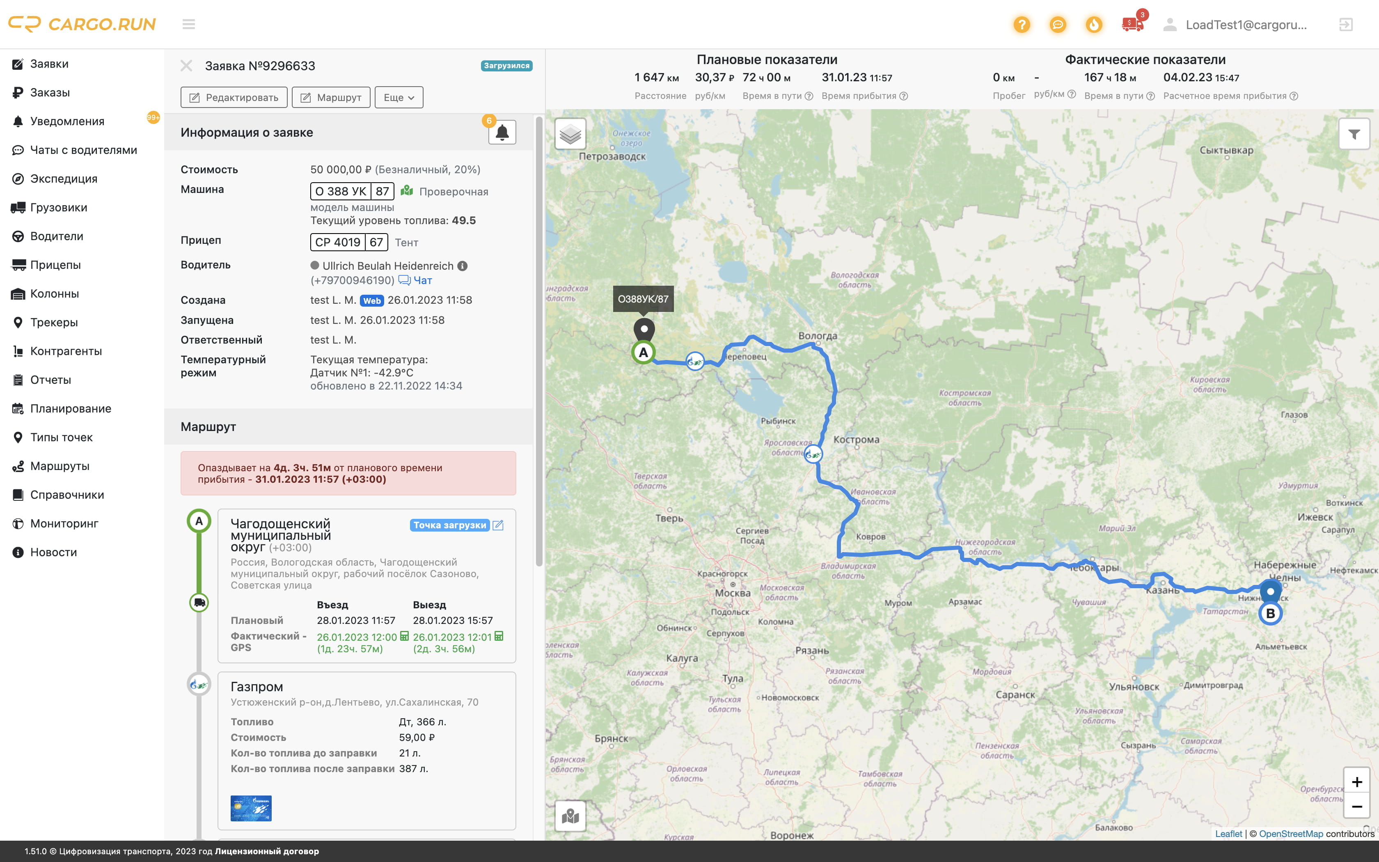
Task: Open Заявки in sidebar
Action: tap(49, 64)
